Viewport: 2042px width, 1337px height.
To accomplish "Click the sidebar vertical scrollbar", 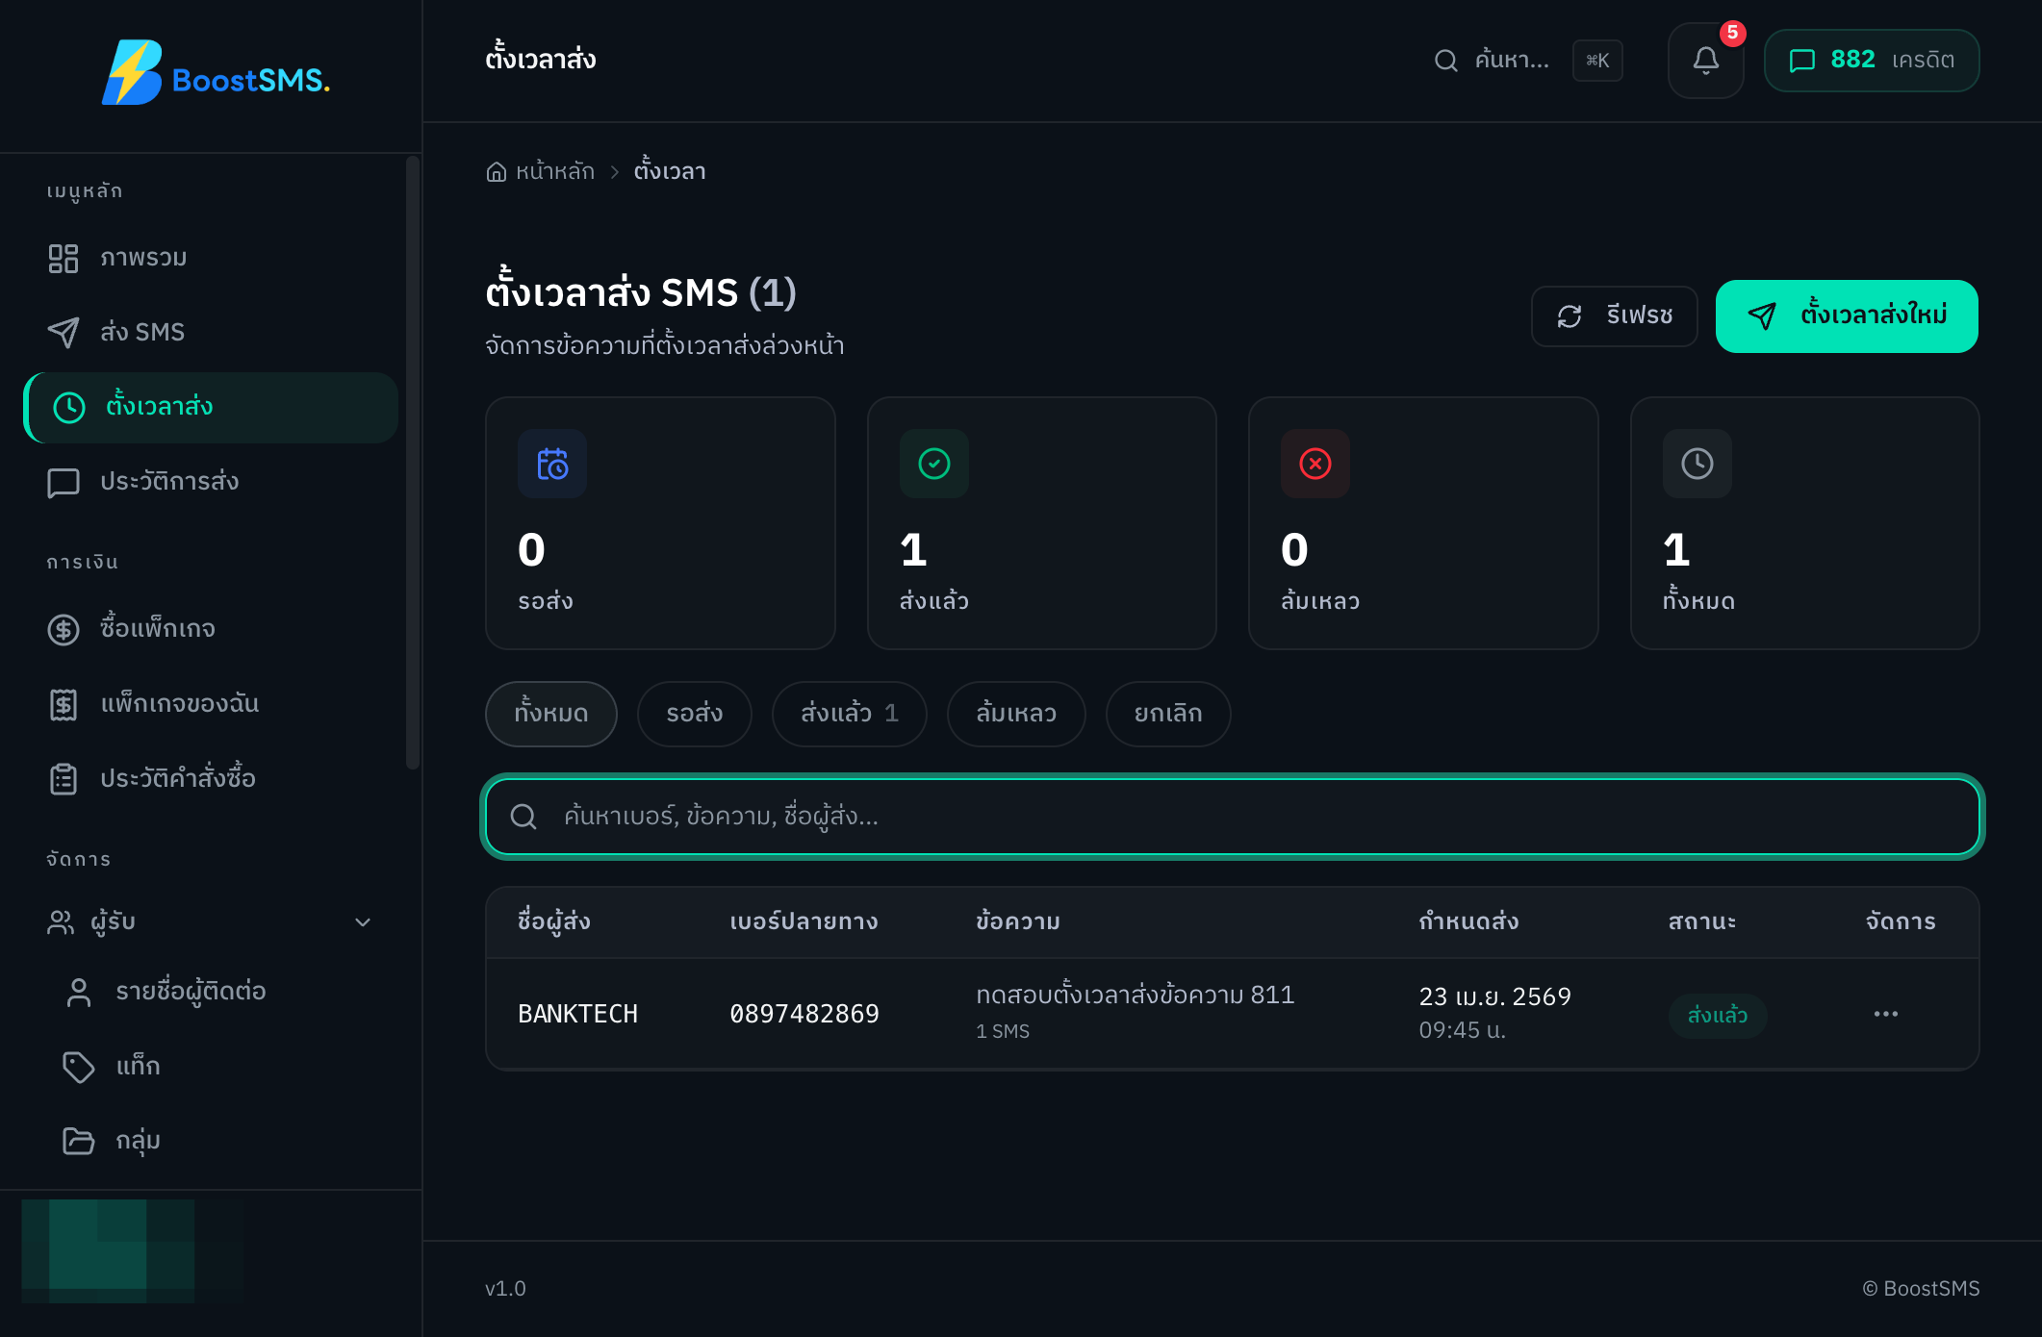I will (413, 462).
